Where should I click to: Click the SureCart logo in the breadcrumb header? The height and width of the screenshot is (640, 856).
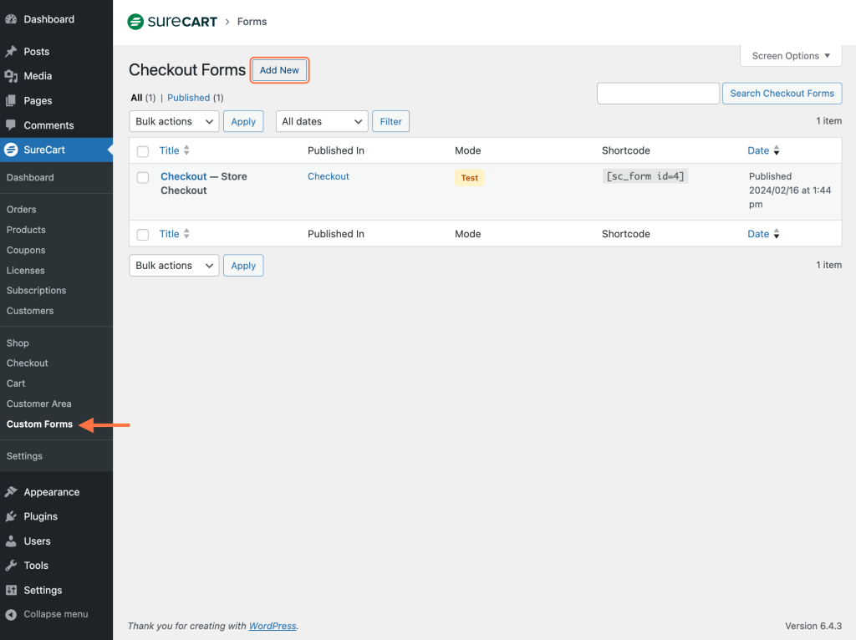pos(171,21)
